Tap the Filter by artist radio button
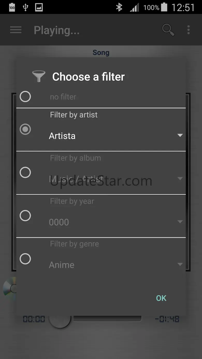Screen dimensions: 202x359 click(x=25, y=129)
